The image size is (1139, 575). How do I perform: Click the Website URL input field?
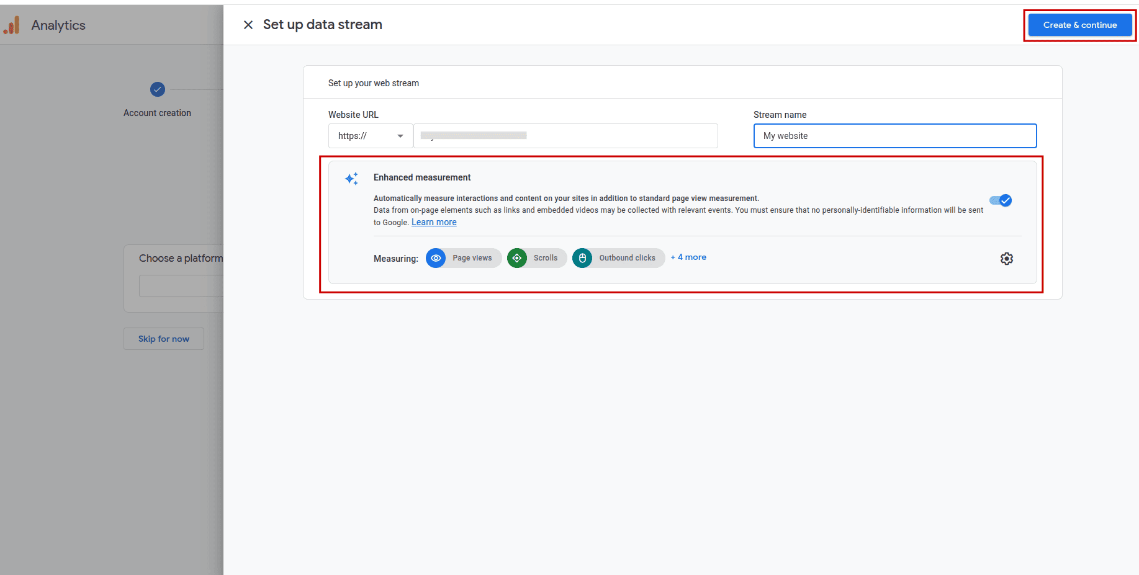565,136
